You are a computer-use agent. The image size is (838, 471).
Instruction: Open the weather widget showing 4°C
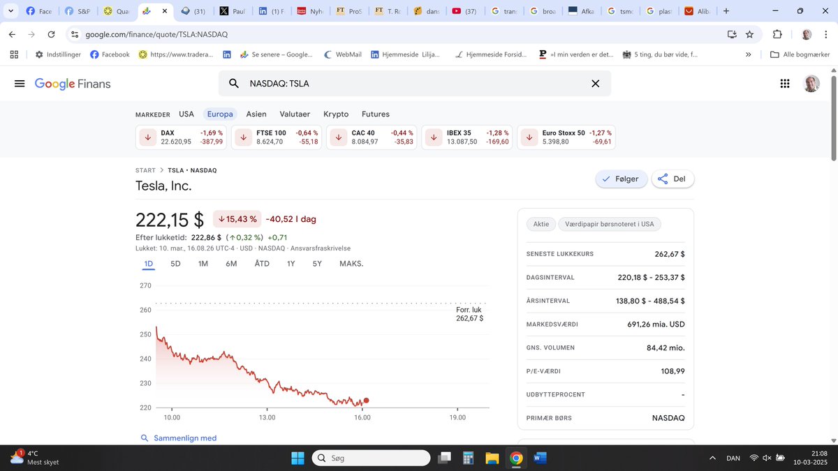click(35, 458)
